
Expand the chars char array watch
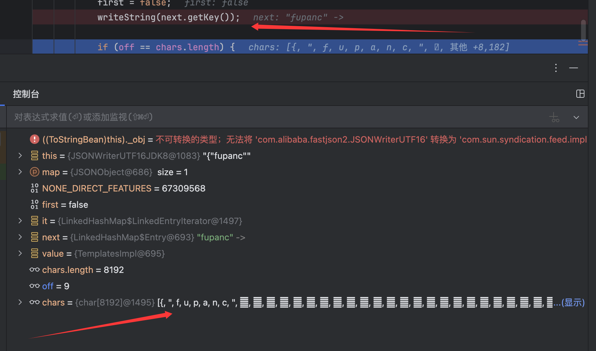[x=20, y=302]
